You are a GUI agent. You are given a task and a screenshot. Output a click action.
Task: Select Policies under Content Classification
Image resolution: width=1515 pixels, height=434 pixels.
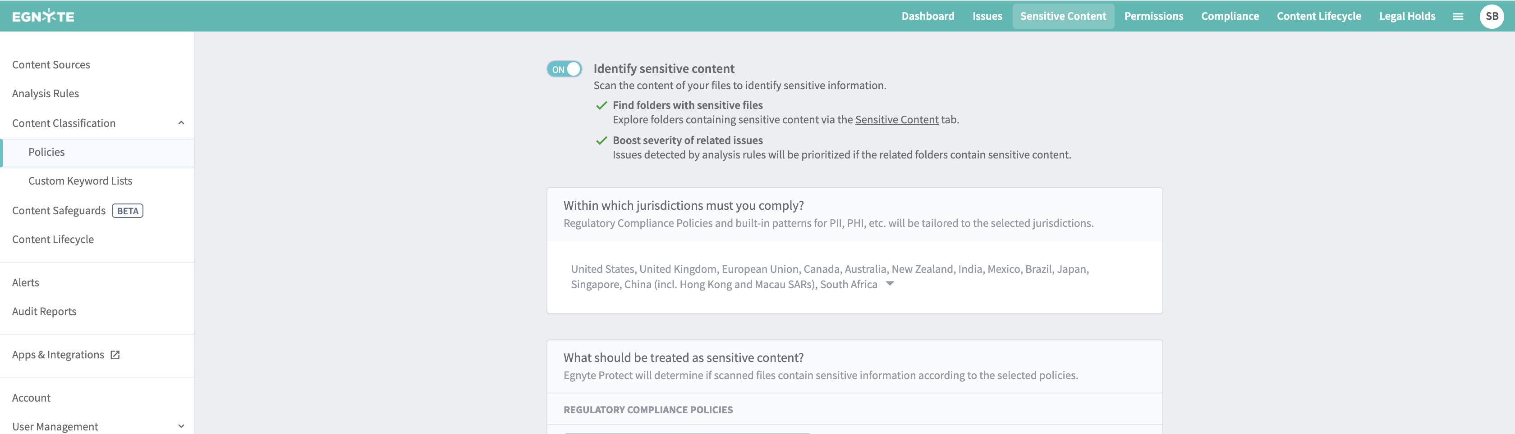(x=46, y=152)
